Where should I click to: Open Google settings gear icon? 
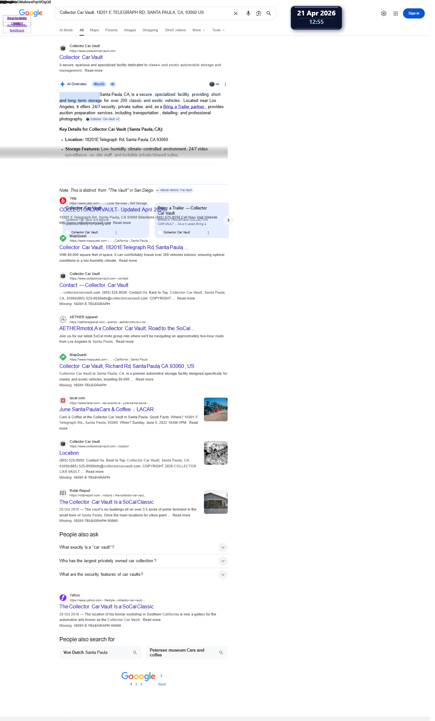pyautogui.click(x=384, y=14)
